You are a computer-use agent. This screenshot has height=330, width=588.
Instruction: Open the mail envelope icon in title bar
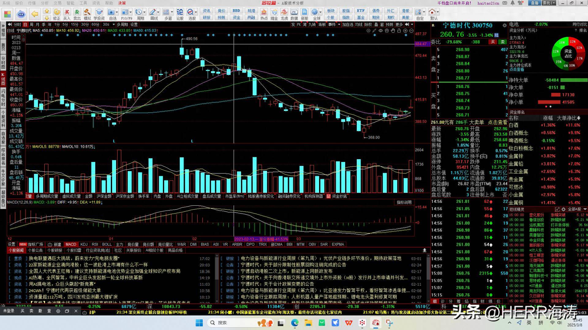505,3
